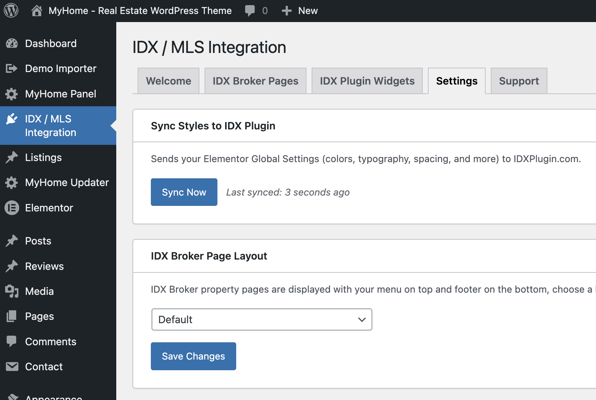This screenshot has height=400, width=596.
Task: Go to the Support tab
Action: pyautogui.click(x=519, y=81)
